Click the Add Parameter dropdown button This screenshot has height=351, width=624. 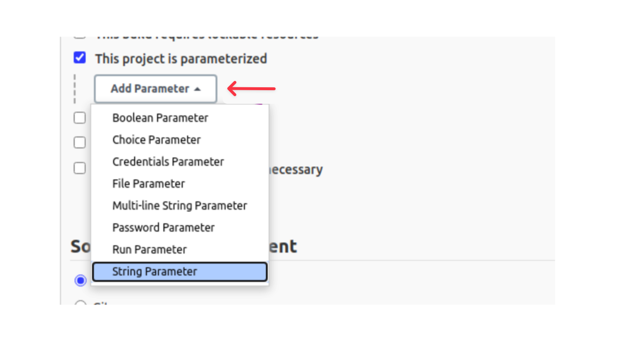coord(156,89)
